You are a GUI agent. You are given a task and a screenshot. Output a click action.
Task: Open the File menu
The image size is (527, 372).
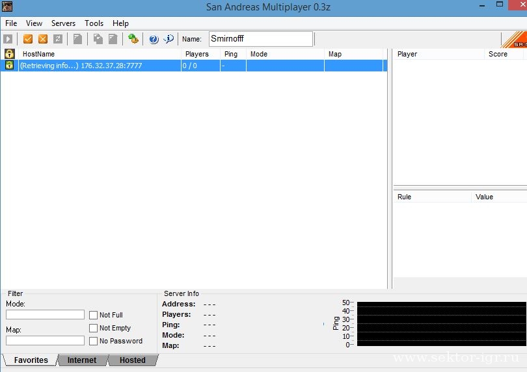[11, 23]
